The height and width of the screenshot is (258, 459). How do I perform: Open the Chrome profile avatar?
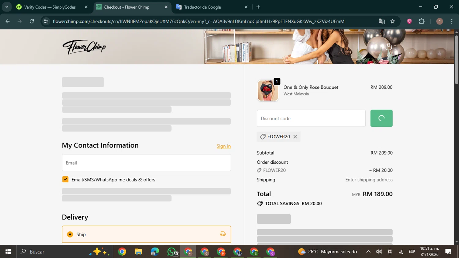pyautogui.click(x=439, y=21)
